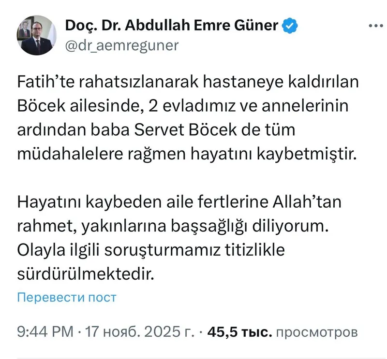Click the final word sürdürülmektedir
The height and width of the screenshot is (359, 387).
pyautogui.click(x=86, y=274)
